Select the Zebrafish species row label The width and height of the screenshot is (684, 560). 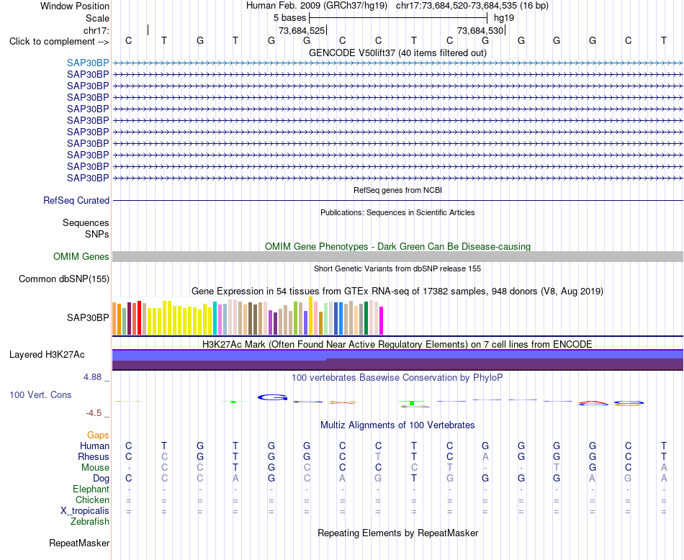coord(90,522)
